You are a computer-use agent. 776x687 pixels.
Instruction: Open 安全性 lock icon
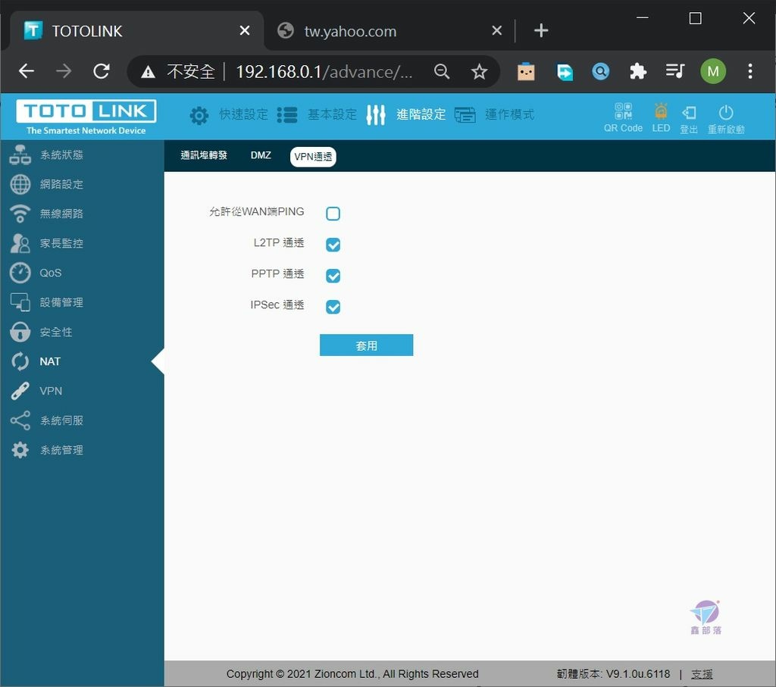(x=20, y=332)
